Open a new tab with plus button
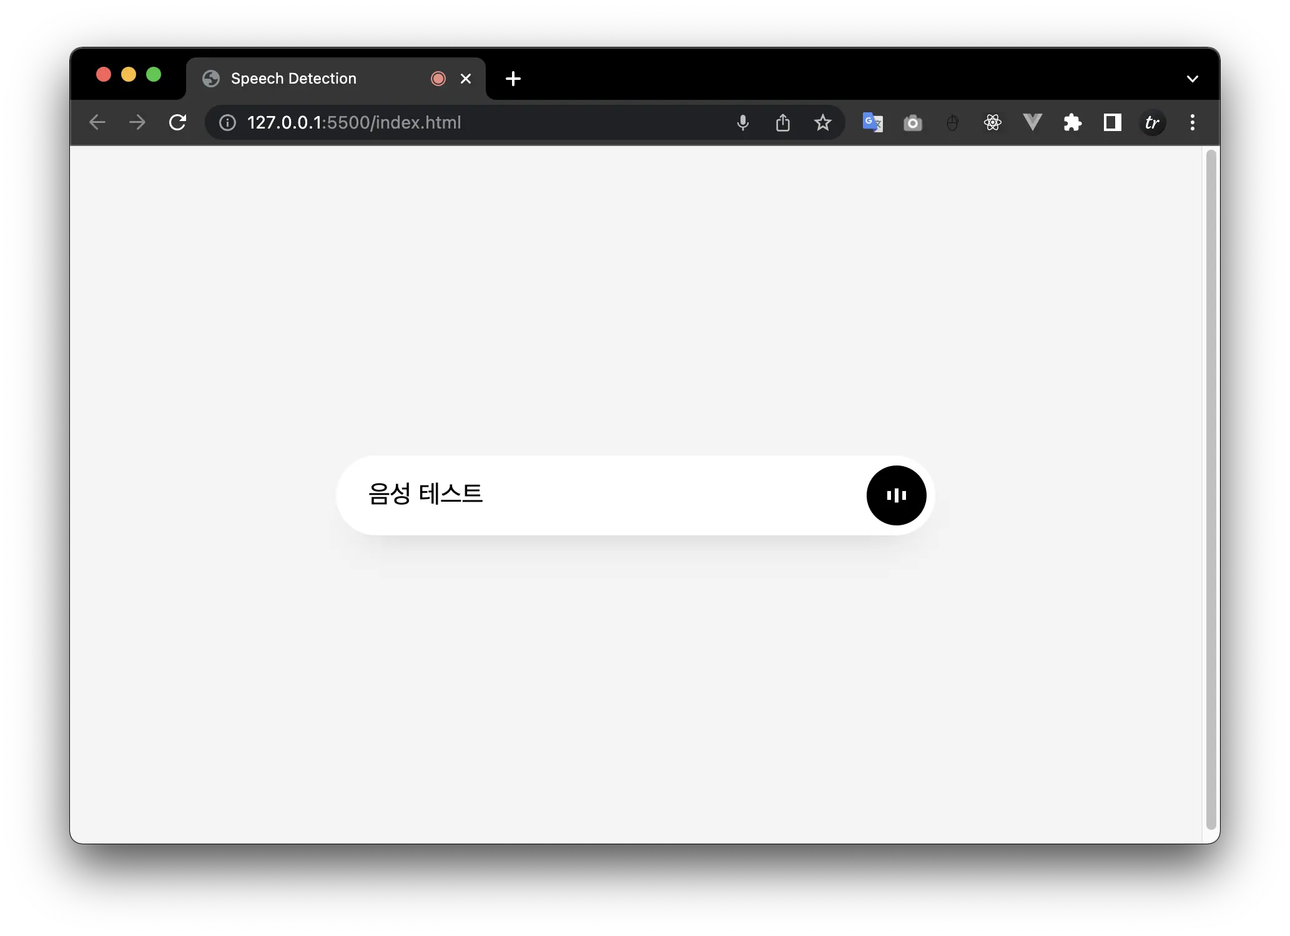Viewport: 1290px width, 936px height. tap(513, 79)
